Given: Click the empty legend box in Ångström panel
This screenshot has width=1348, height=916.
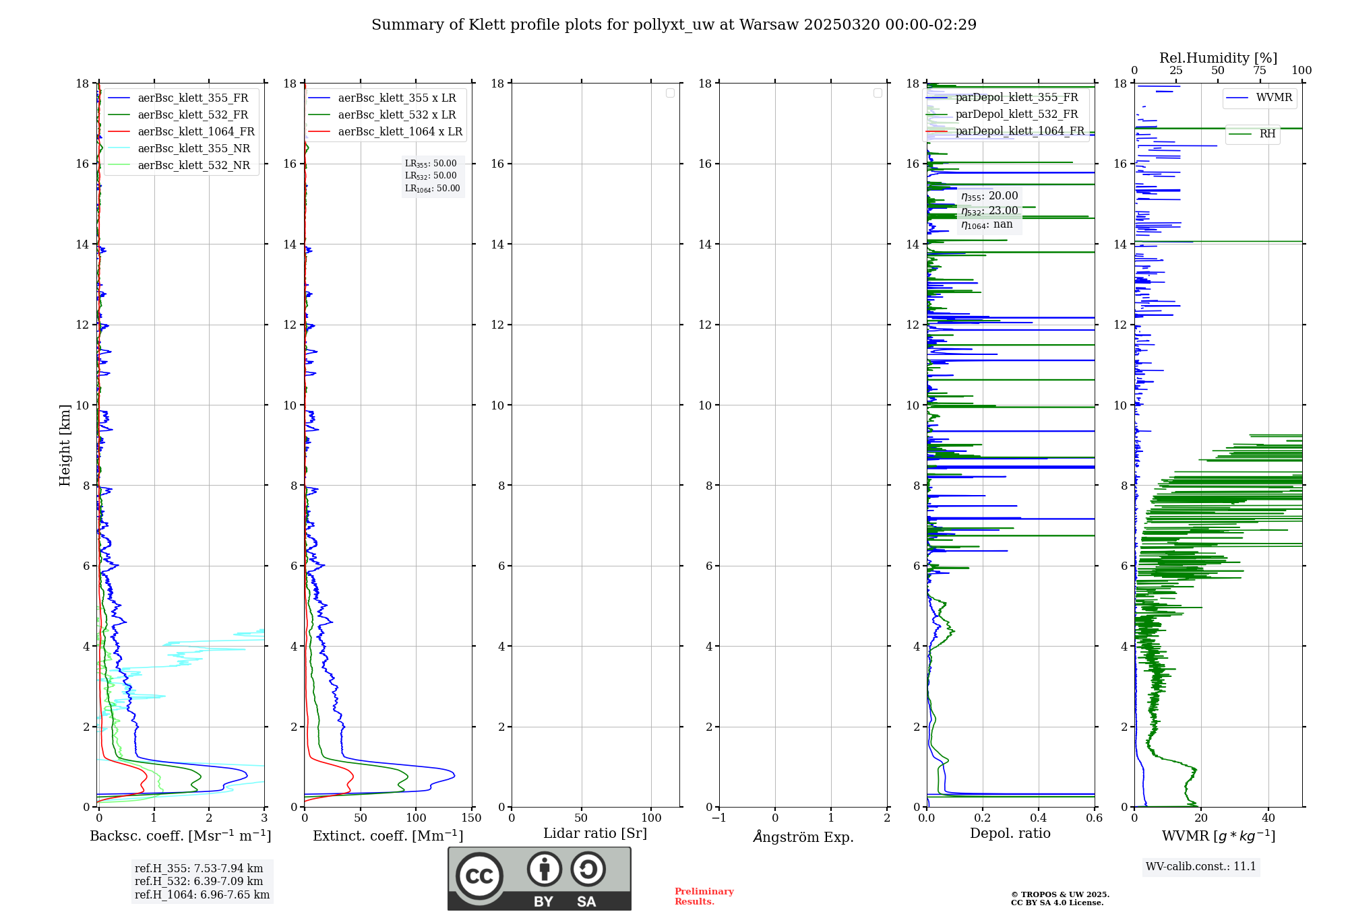Looking at the screenshot, I should pyautogui.click(x=878, y=93).
